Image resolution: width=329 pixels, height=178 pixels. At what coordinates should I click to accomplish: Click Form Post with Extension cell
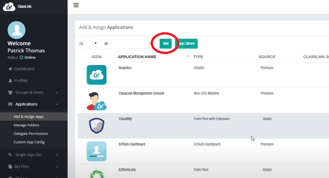(x=212, y=119)
